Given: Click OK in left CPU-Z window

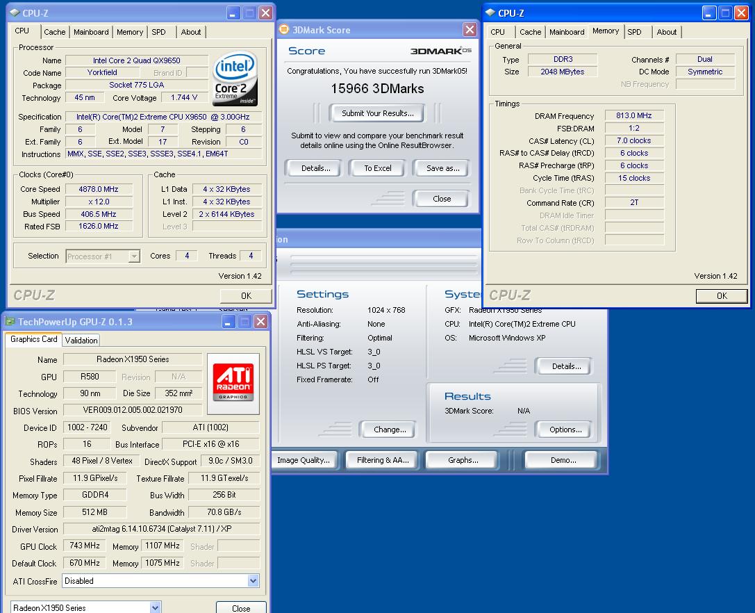Looking at the screenshot, I should (246, 296).
